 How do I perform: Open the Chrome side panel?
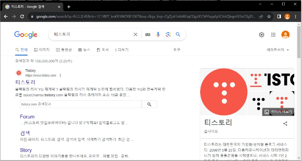tap(279, 16)
